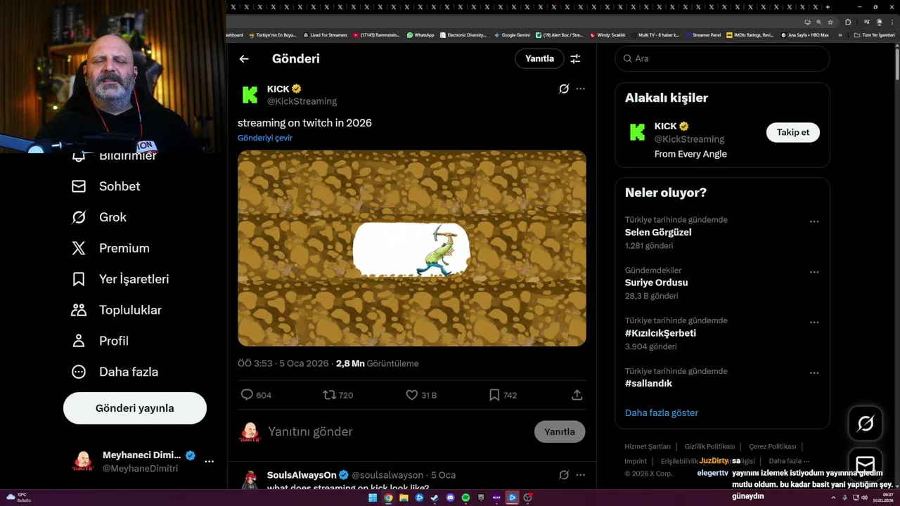The height and width of the screenshot is (506, 900).
Task: Open Yer İşaretleri in the sidebar
Action: (x=120, y=279)
